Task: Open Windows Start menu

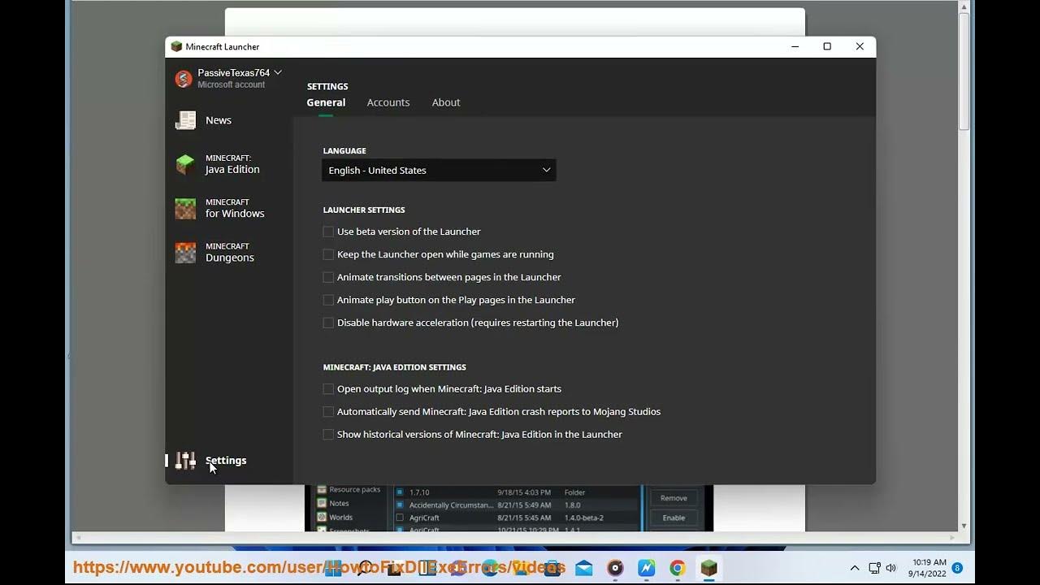Action: pyautogui.click(x=333, y=568)
